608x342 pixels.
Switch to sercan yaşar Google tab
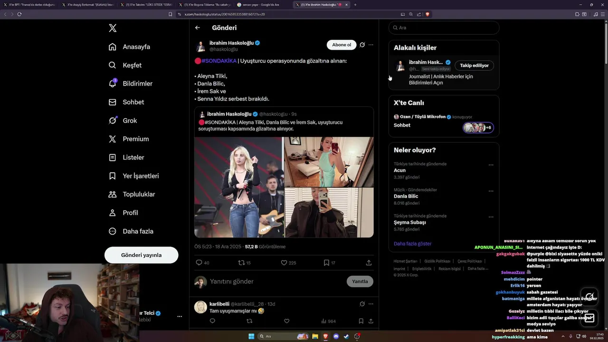click(261, 5)
